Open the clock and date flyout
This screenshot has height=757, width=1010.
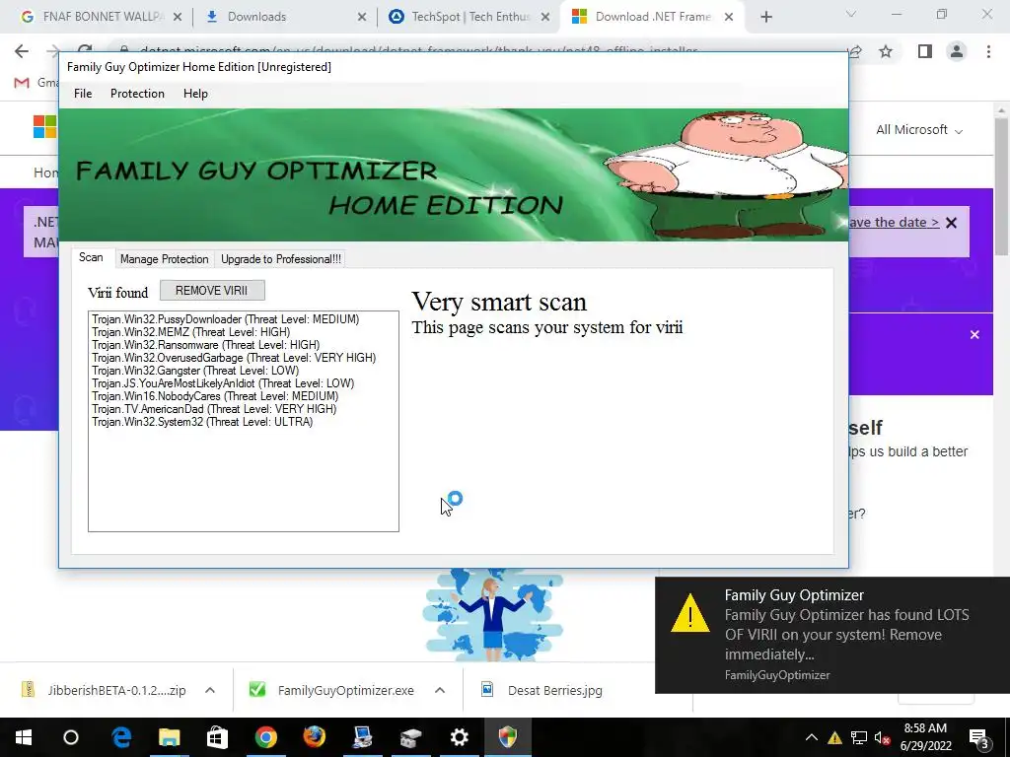[x=925, y=737]
